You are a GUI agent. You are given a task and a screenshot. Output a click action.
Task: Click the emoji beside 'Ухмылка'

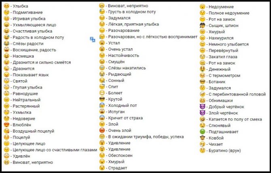click(6, 113)
